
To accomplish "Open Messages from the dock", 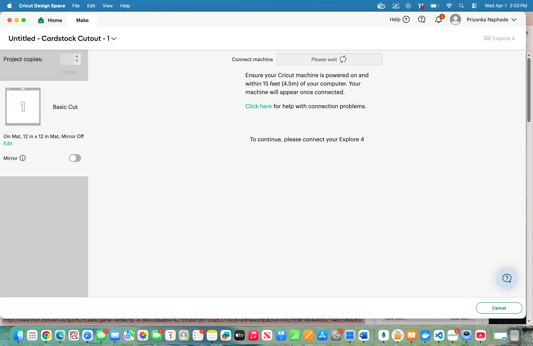I will (x=101, y=336).
